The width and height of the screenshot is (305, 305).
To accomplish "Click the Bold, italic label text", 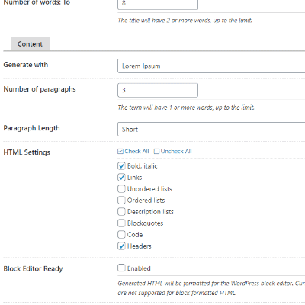I will [143, 166].
